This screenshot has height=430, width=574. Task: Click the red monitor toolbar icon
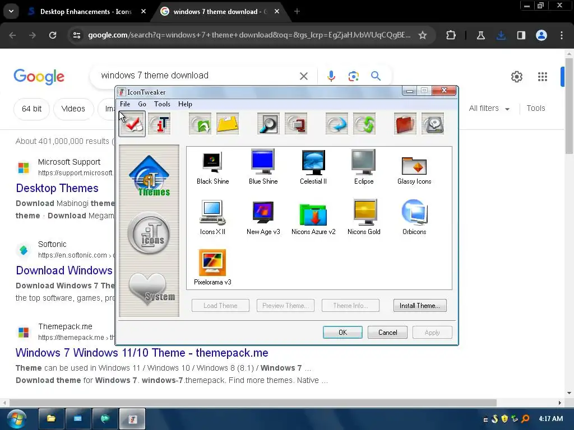coord(296,124)
